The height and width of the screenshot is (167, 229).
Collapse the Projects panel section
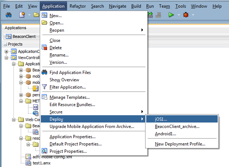pos(5,44)
